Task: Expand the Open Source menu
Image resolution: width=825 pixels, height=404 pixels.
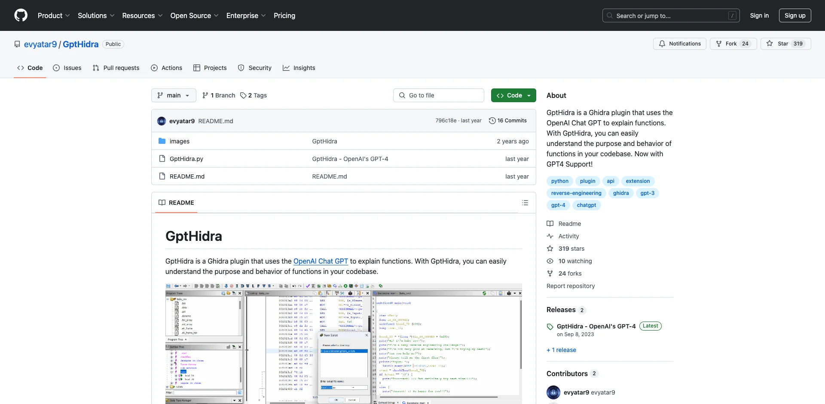Action: point(195,15)
